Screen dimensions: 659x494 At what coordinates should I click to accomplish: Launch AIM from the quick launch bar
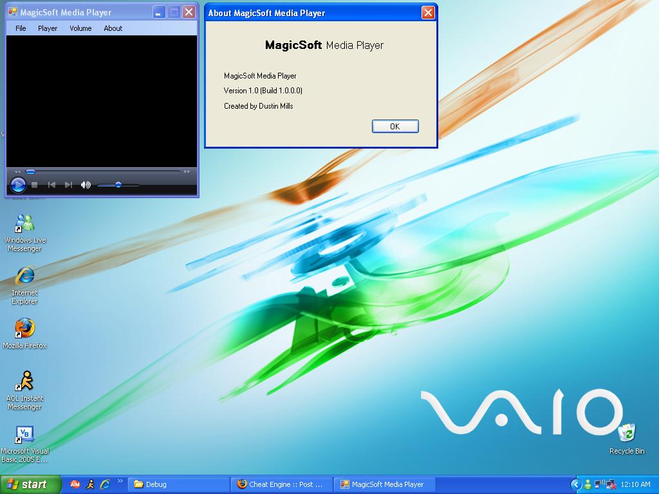coord(75,484)
